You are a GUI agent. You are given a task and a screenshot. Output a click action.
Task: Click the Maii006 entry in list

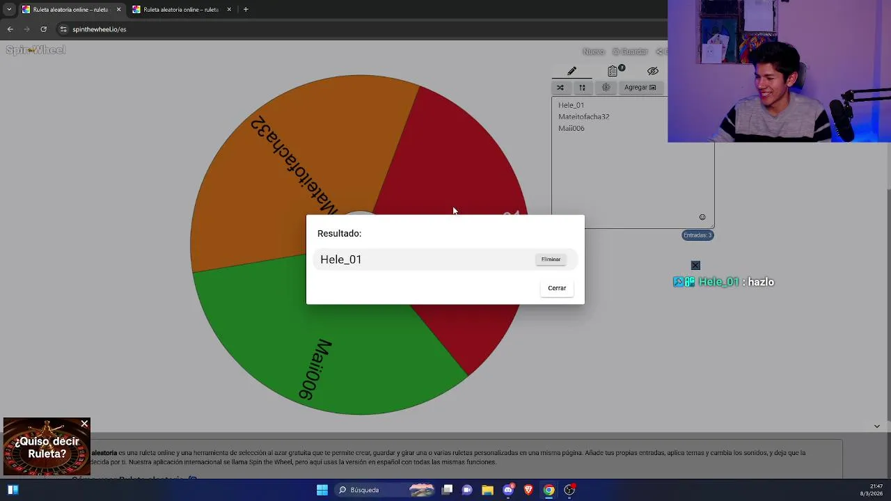pyautogui.click(x=571, y=128)
